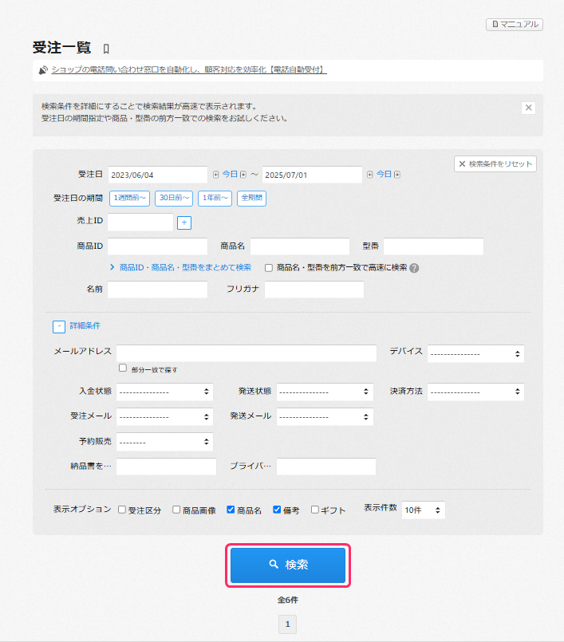Click previous-day arrow beside end date 今日
Viewport: 564px width, 642px height.
click(370, 175)
